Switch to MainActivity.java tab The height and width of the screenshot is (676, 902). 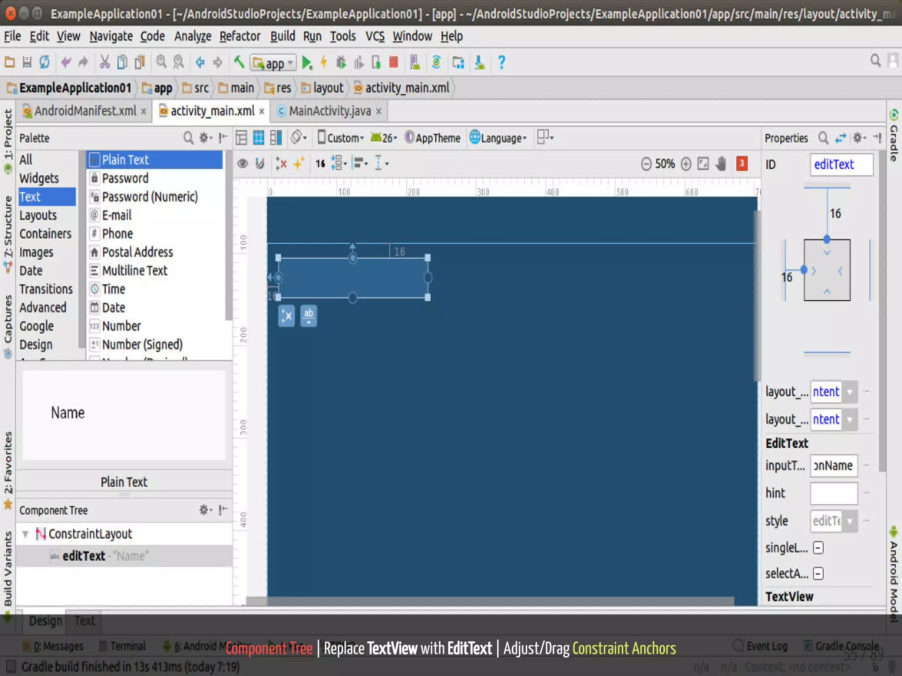tap(329, 111)
